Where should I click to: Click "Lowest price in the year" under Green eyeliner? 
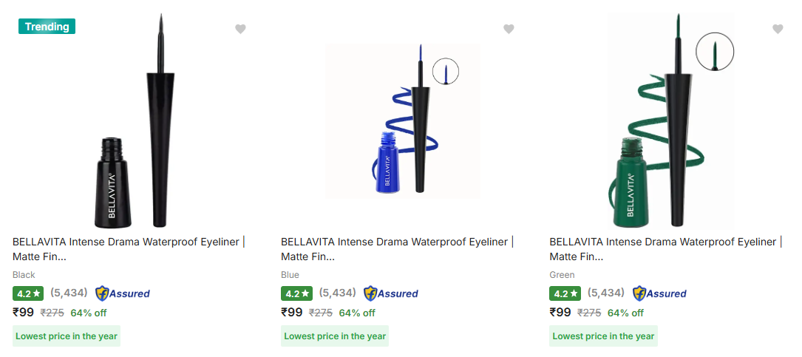coord(603,336)
